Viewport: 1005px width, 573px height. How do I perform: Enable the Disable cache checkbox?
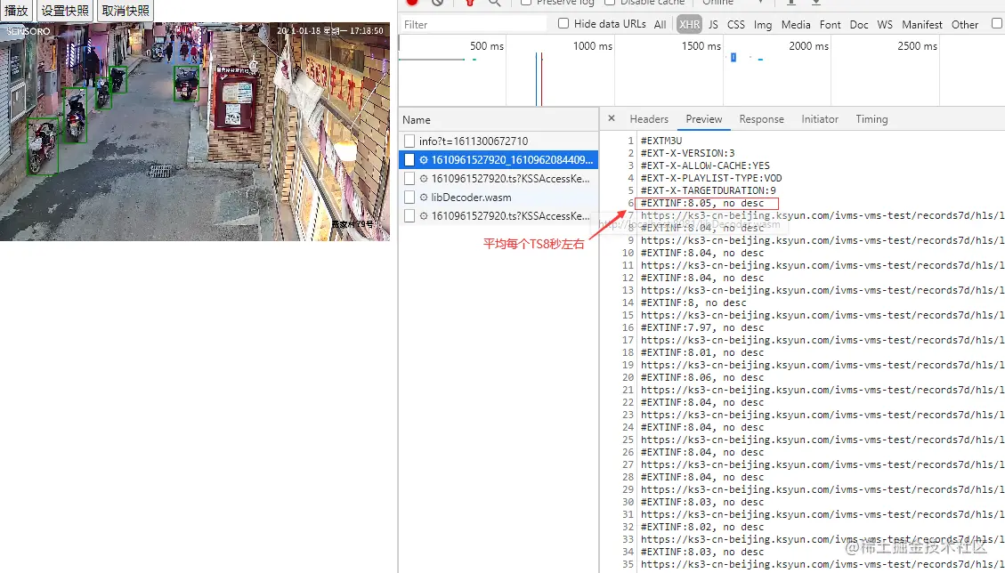pyautogui.click(x=610, y=2)
